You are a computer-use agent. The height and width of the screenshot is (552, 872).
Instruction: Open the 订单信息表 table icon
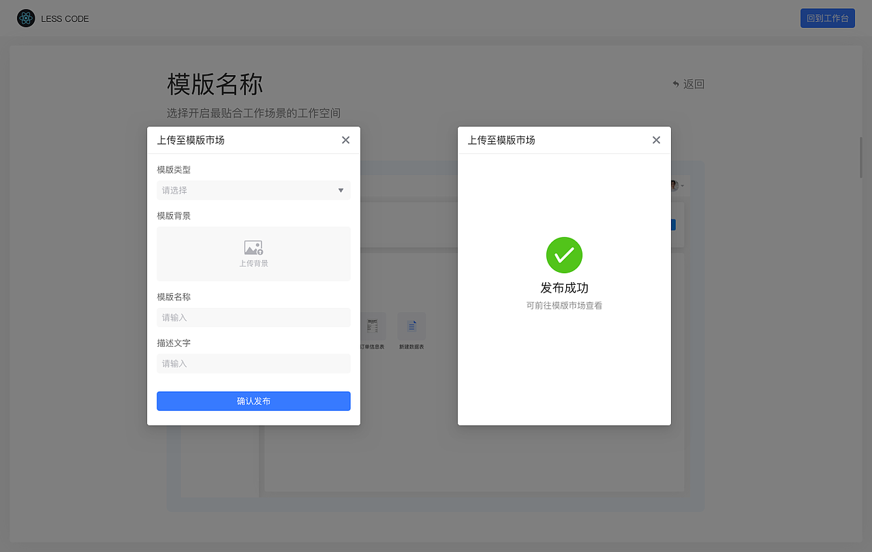point(371,326)
